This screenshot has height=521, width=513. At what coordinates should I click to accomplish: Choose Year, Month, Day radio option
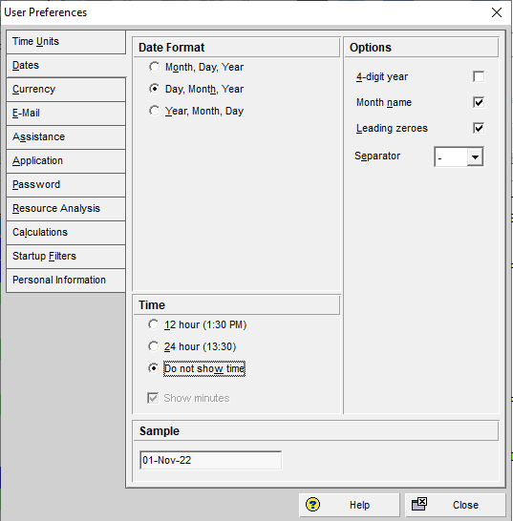pos(154,111)
